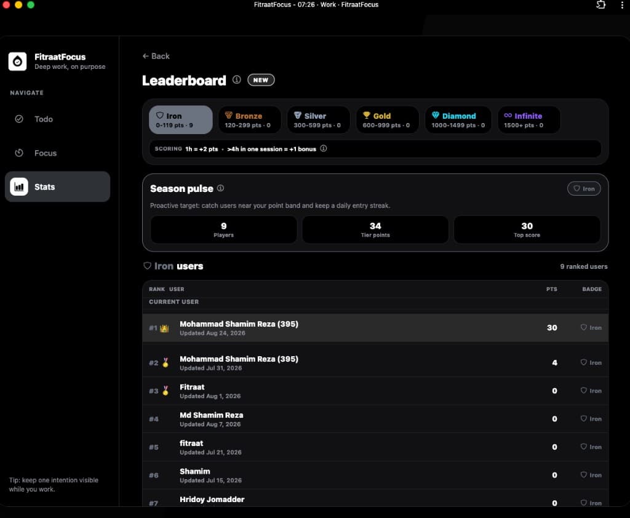Select rank #2 Mohammad Shamim Reza row

click(x=375, y=363)
